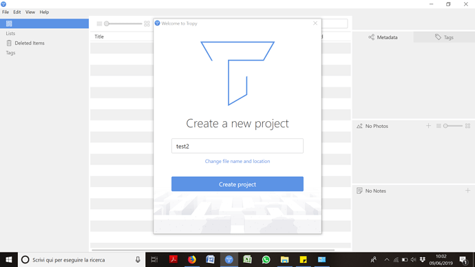Open the Help menu
Screen dimensions: 475x267
44,12
